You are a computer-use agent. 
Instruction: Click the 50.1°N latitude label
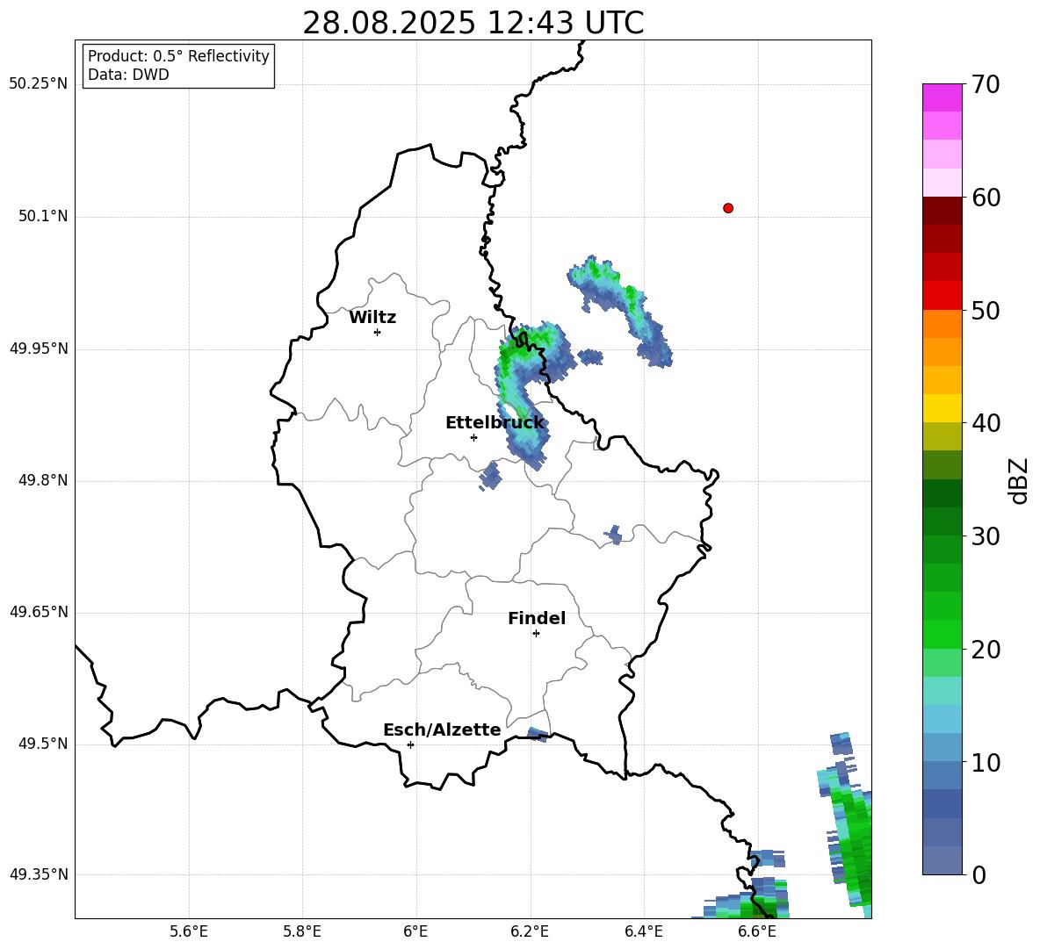[x=42, y=216]
